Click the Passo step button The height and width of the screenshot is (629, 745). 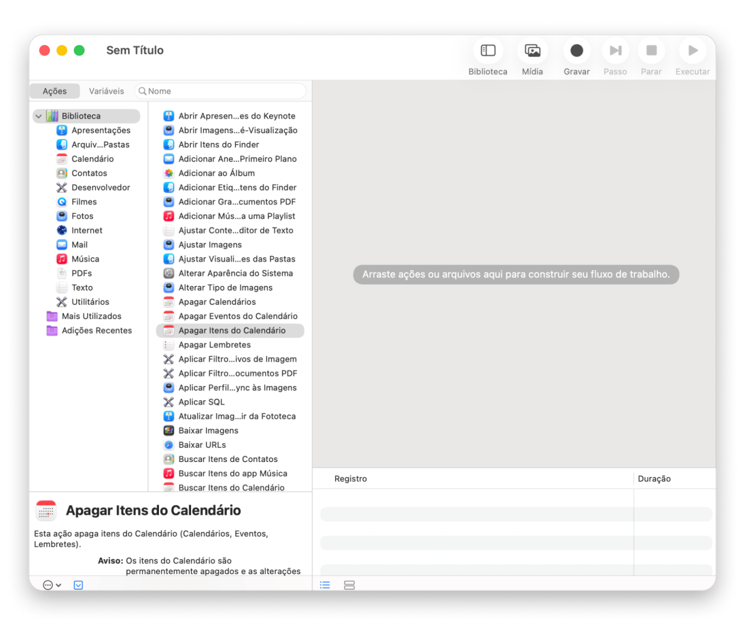pos(615,51)
